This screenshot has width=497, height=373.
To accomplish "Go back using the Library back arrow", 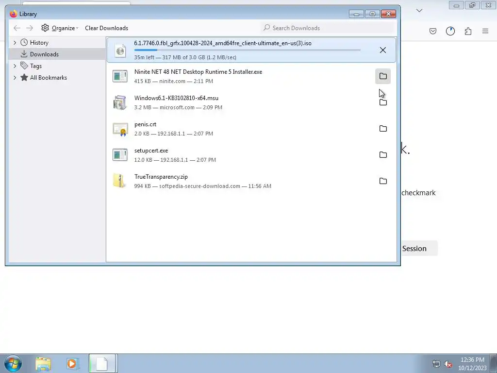I will click(17, 28).
